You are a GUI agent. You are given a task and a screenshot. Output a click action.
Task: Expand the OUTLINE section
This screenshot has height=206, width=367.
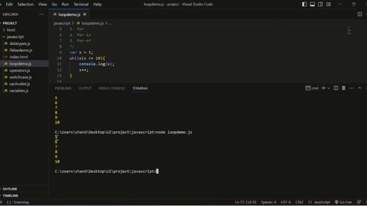pyautogui.click(x=10, y=189)
